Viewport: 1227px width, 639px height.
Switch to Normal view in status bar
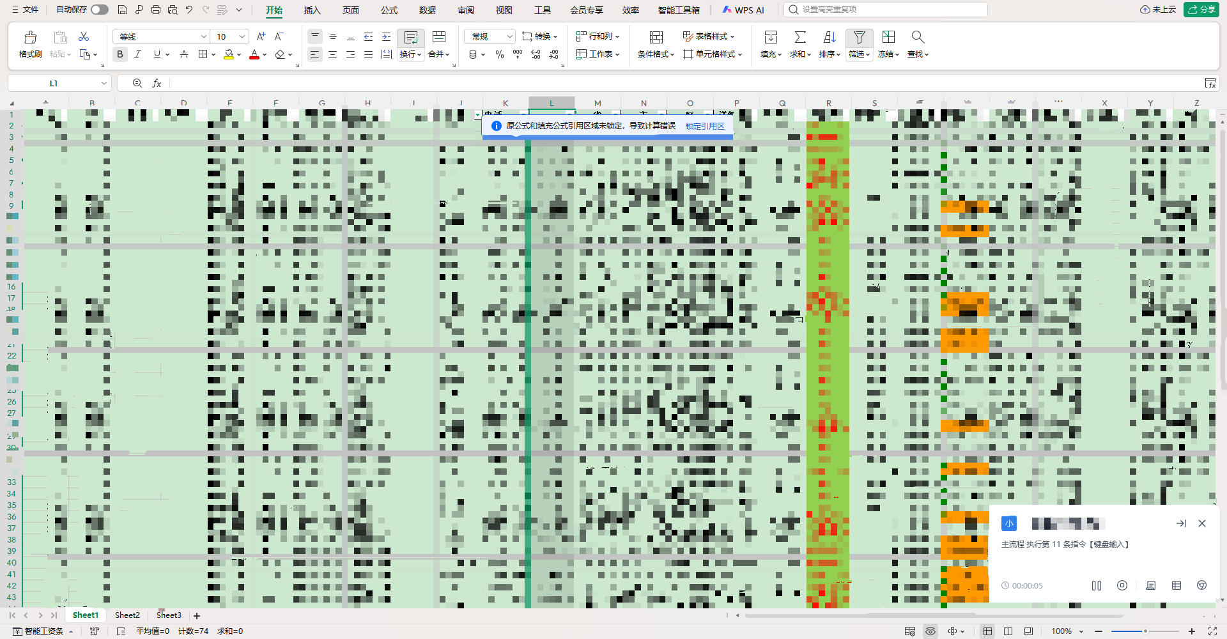[x=987, y=631]
